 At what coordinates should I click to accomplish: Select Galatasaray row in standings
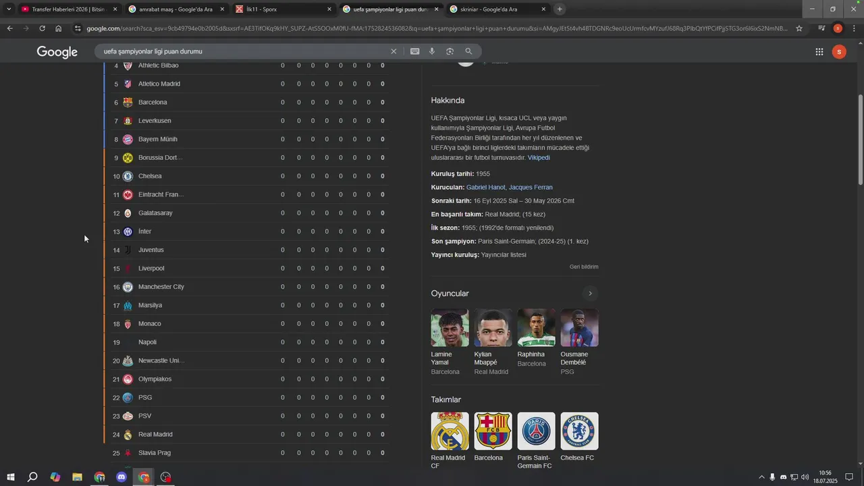pyautogui.click(x=246, y=213)
